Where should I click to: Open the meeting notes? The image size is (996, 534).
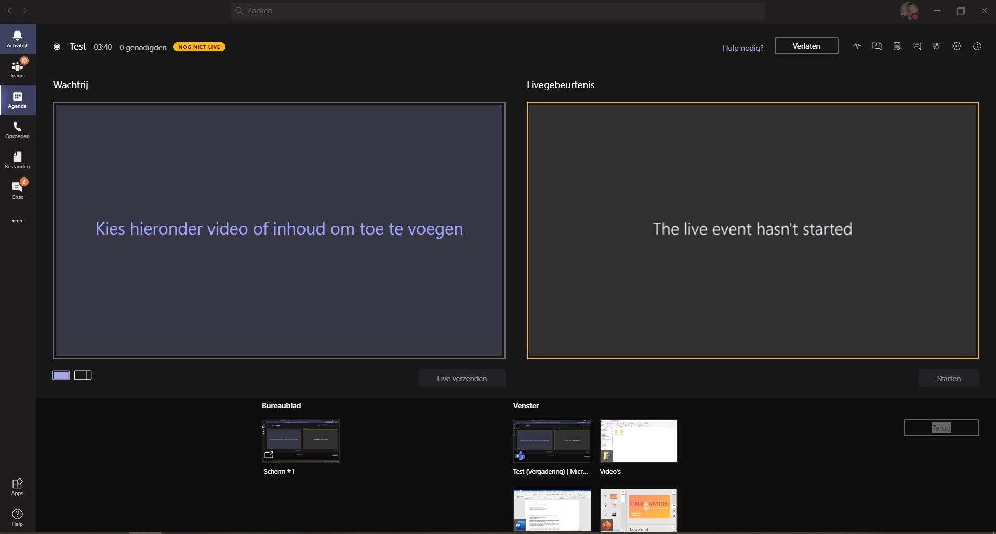click(896, 46)
